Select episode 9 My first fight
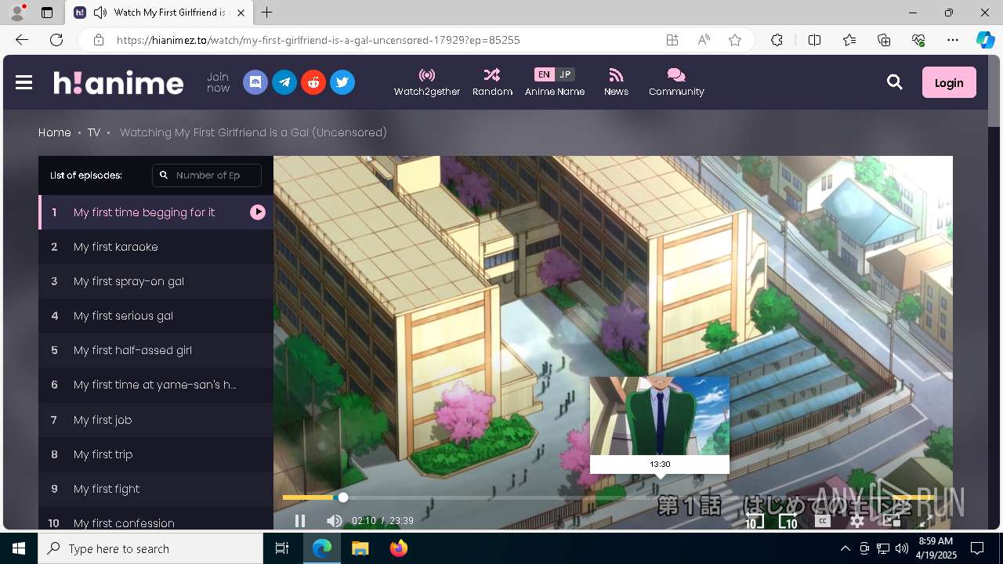 click(156, 489)
